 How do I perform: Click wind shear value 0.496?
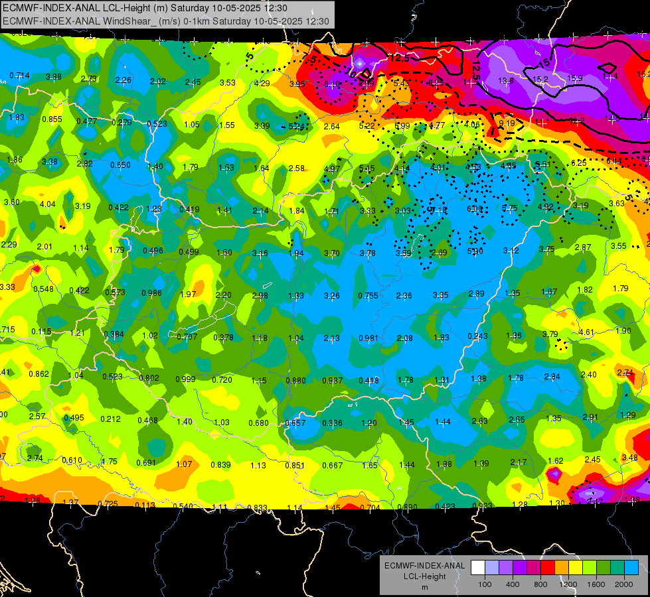point(153,251)
